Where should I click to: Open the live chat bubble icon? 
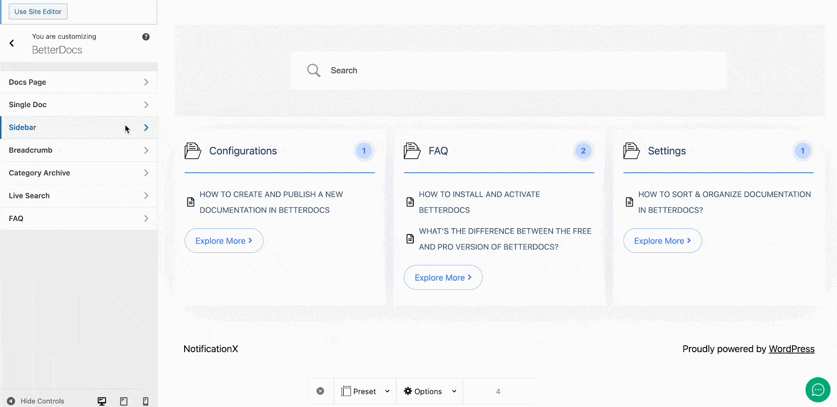(x=818, y=390)
